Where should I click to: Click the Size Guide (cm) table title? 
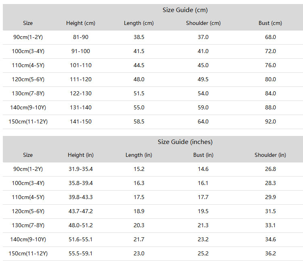coord(185,10)
